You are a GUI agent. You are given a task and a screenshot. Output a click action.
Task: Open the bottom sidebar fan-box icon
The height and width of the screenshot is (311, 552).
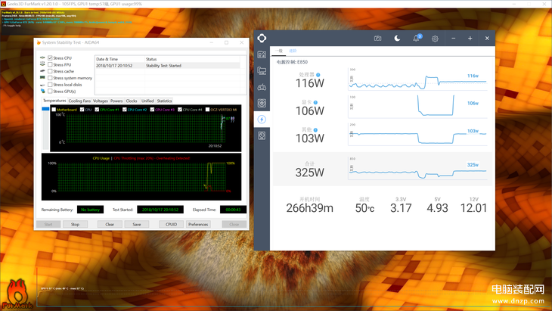click(262, 135)
